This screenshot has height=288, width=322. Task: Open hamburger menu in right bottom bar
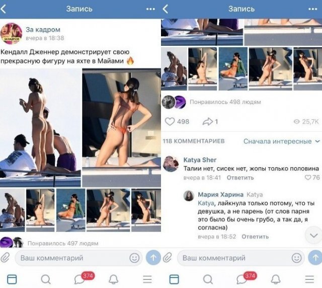(x=309, y=279)
